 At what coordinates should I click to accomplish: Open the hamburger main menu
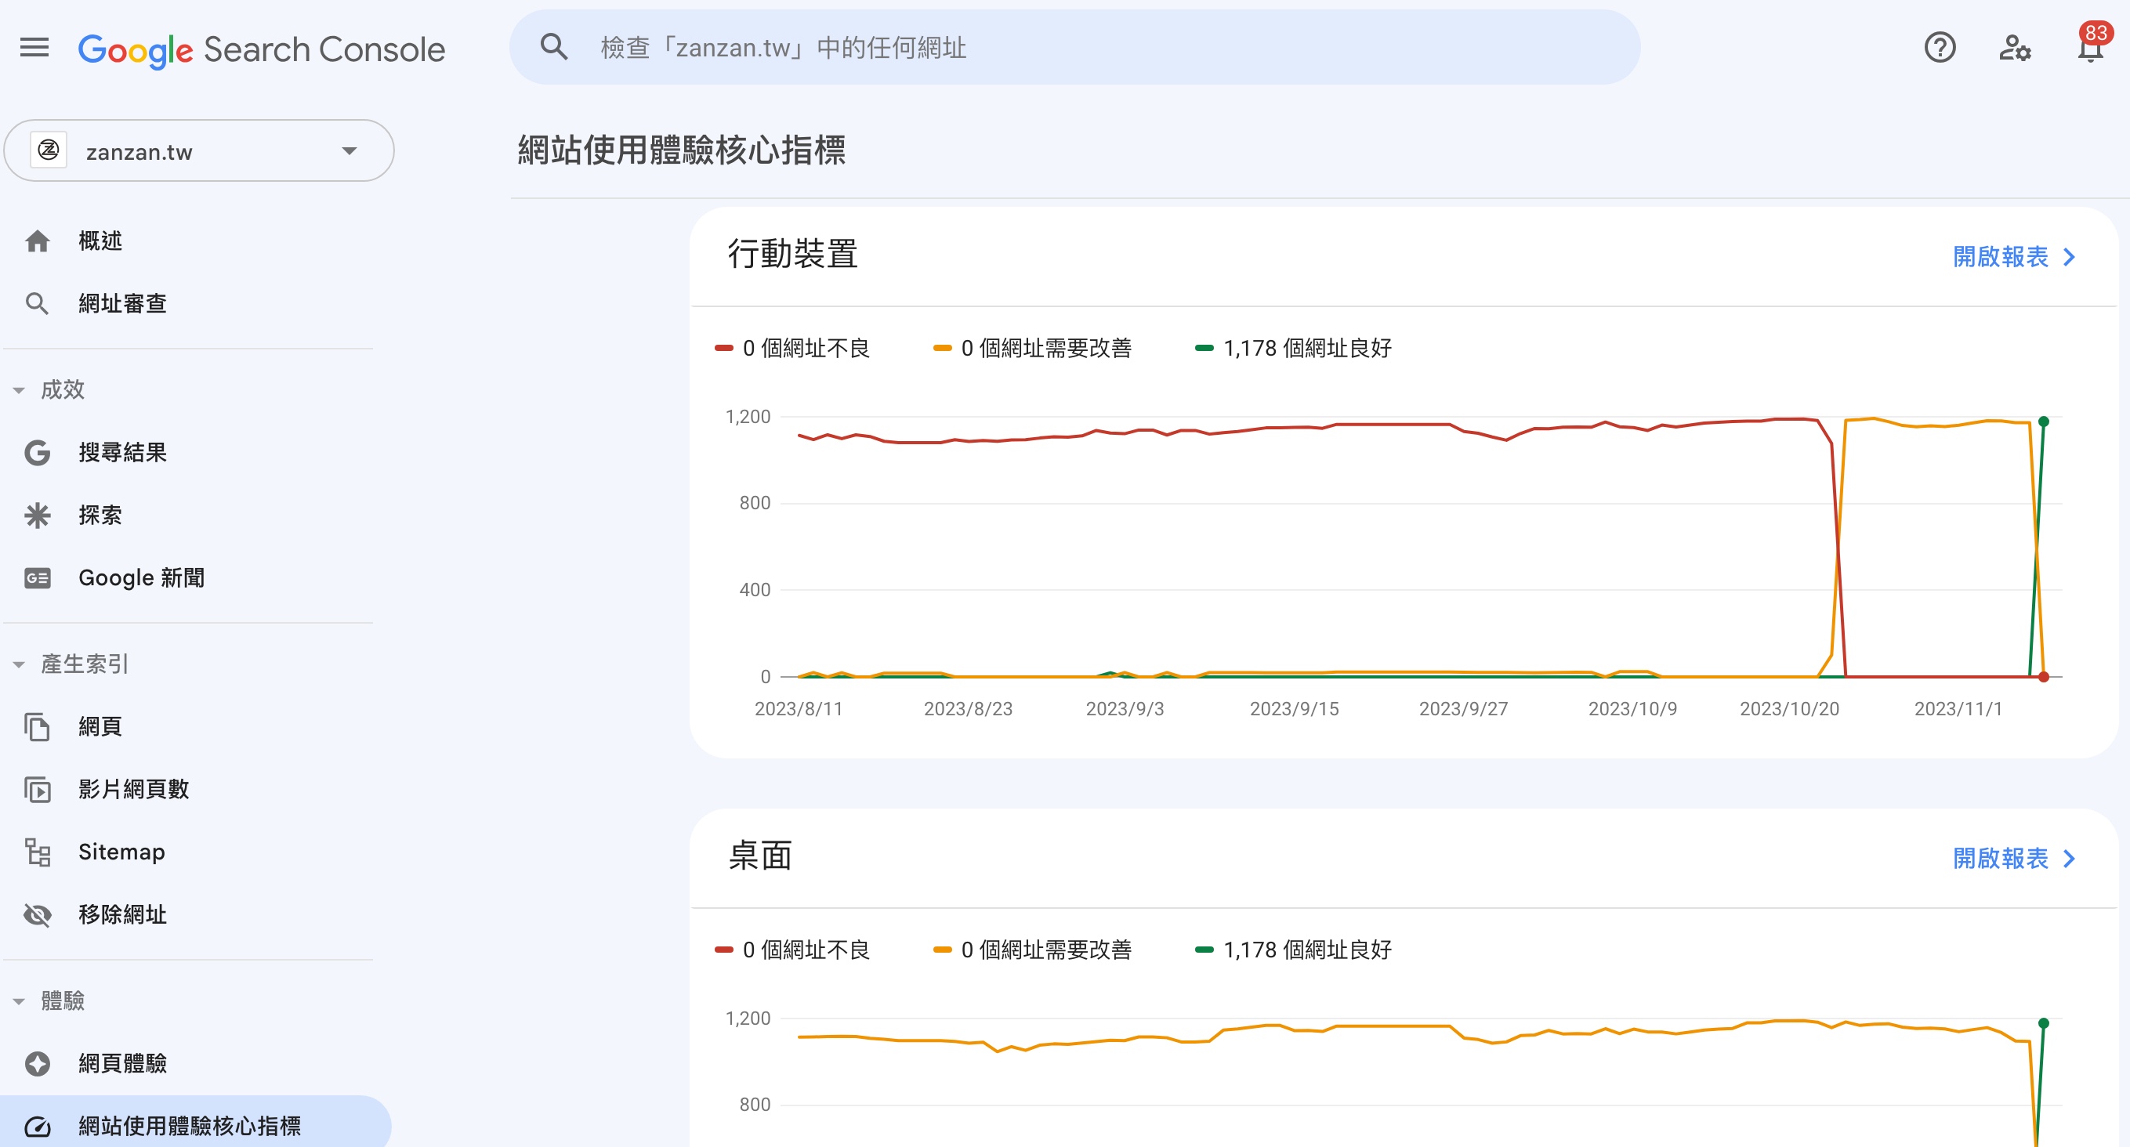(x=34, y=48)
